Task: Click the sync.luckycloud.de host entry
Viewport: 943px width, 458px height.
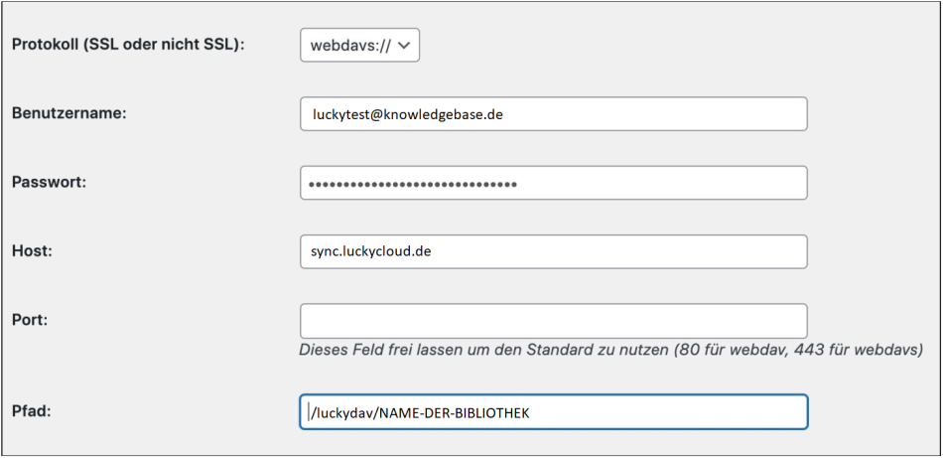Action: [371, 251]
